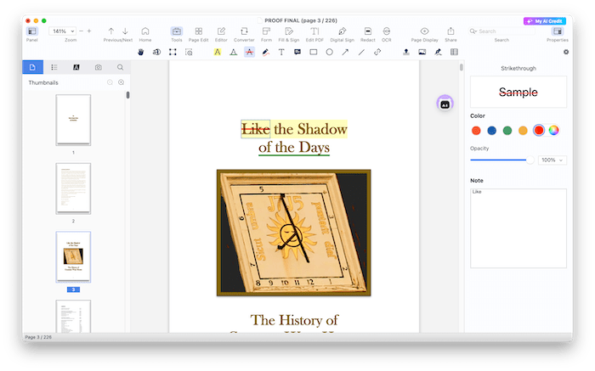Switch to Annotations sidebar tab

(x=76, y=67)
